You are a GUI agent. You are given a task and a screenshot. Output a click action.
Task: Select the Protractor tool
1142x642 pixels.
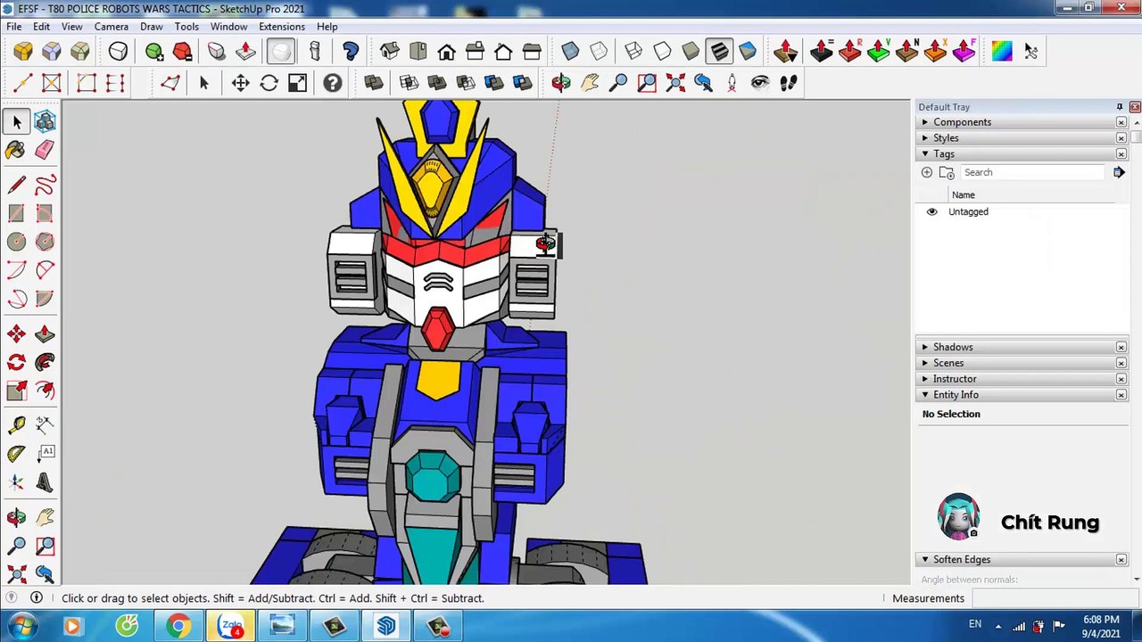[16, 454]
